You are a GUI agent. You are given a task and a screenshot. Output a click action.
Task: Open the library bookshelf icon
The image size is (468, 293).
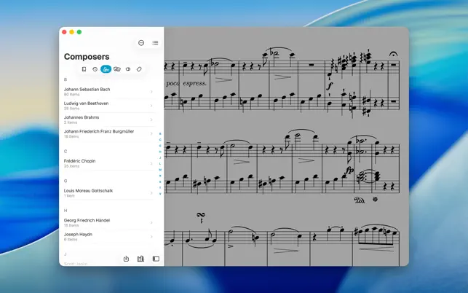(140, 259)
